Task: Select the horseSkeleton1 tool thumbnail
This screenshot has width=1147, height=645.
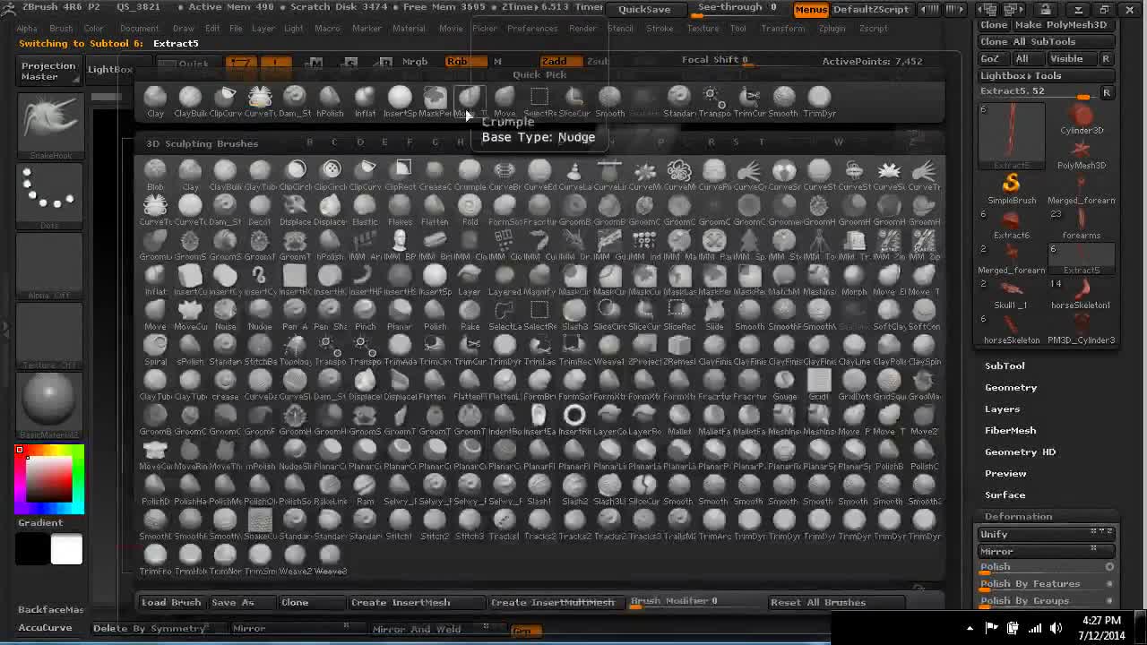Action: [1081, 293]
